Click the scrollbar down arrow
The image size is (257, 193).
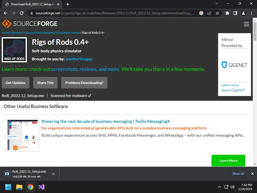[255, 164]
